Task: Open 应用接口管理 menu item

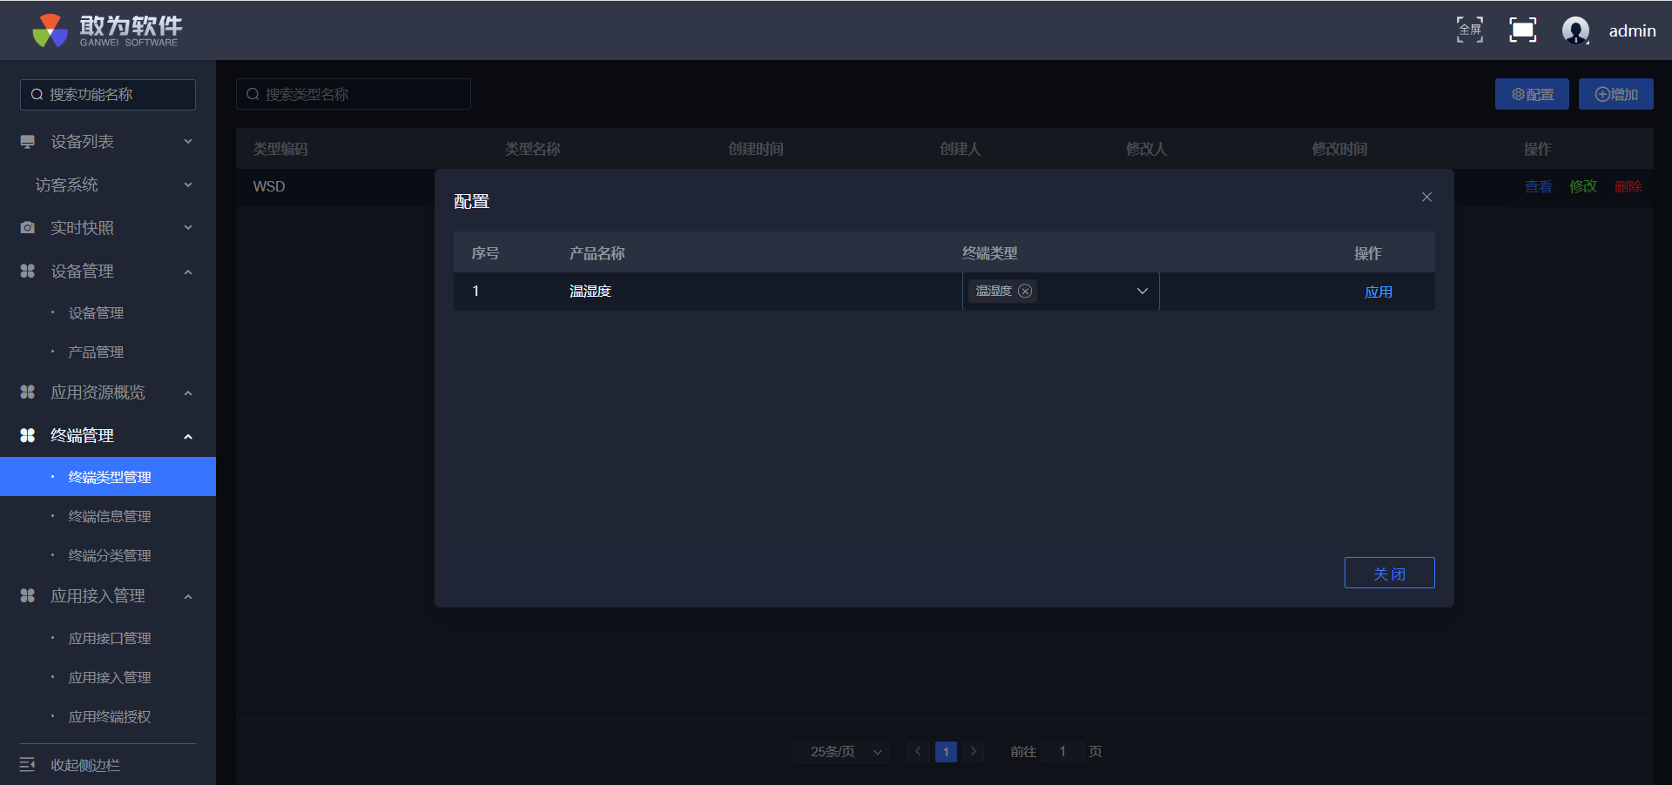Action: pyautogui.click(x=110, y=639)
